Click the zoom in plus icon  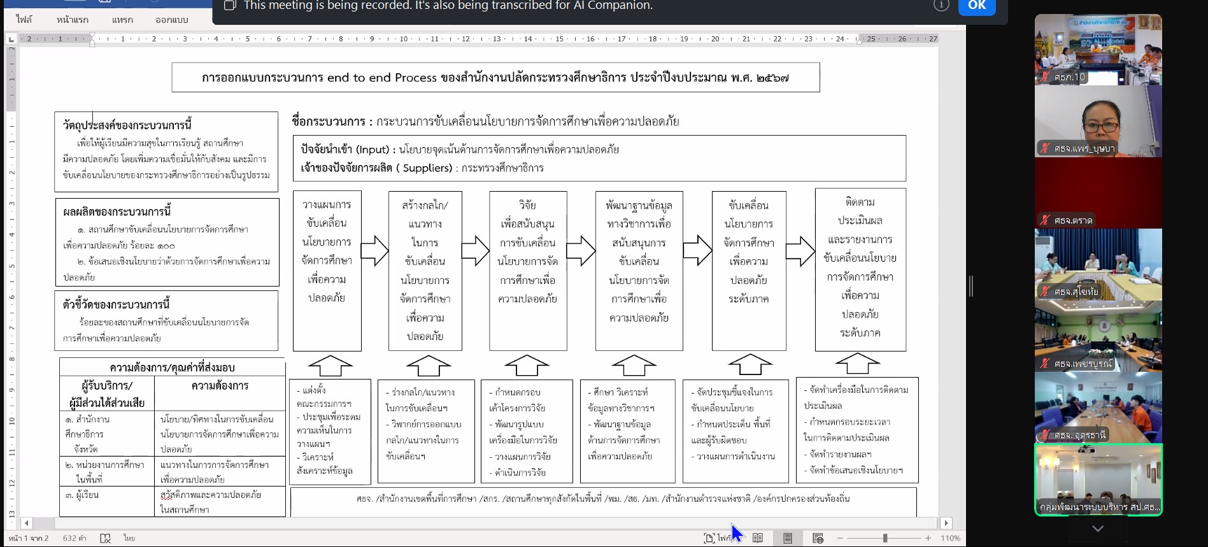pos(928,538)
